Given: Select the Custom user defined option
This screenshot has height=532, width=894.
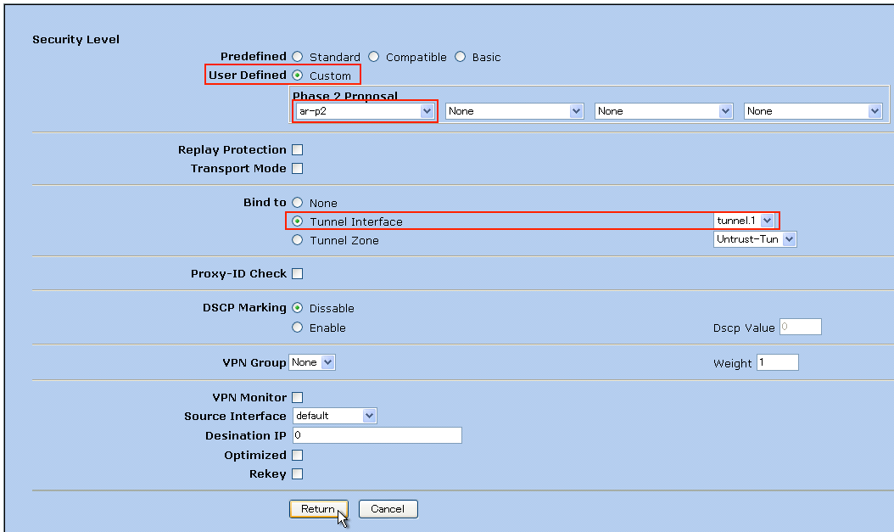Looking at the screenshot, I should pyautogui.click(x=297, y=76).
